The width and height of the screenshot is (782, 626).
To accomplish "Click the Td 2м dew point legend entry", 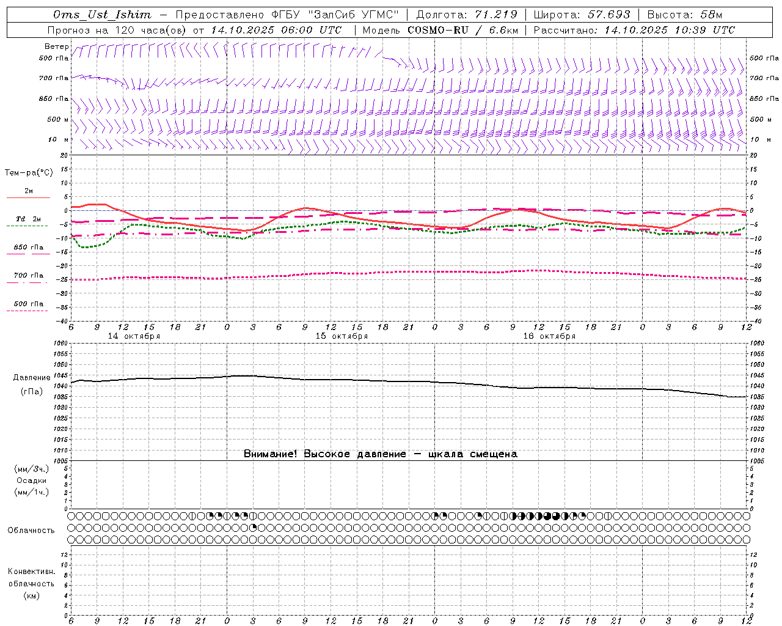I will tap(28, 219).
